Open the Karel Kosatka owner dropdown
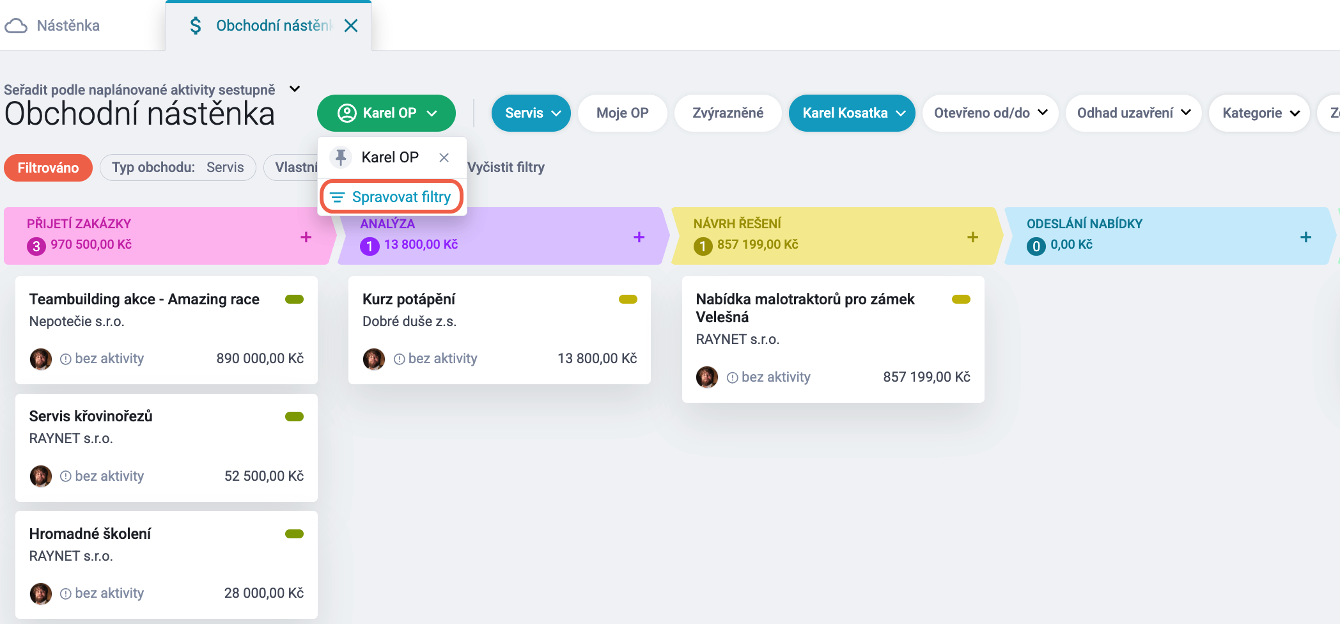Viewport: 1340px width, 624px height. pos(852,113)
